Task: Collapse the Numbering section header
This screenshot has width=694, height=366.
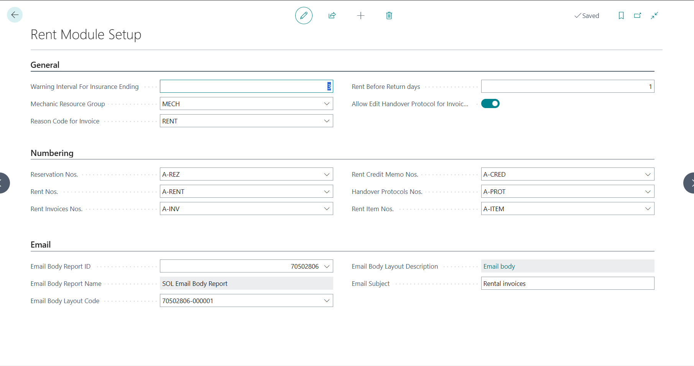Action: click(52, 153)
